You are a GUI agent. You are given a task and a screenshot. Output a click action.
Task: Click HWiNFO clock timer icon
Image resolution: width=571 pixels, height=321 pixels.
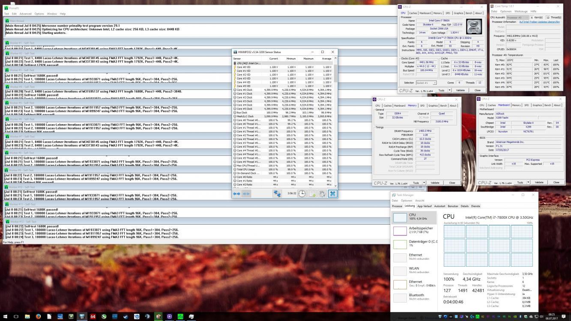tap(302, 194)
